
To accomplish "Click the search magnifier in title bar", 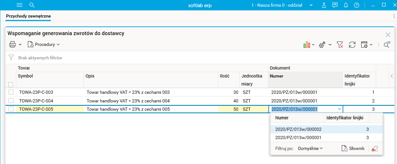I will pyautogui.click(x=32, y=5).
